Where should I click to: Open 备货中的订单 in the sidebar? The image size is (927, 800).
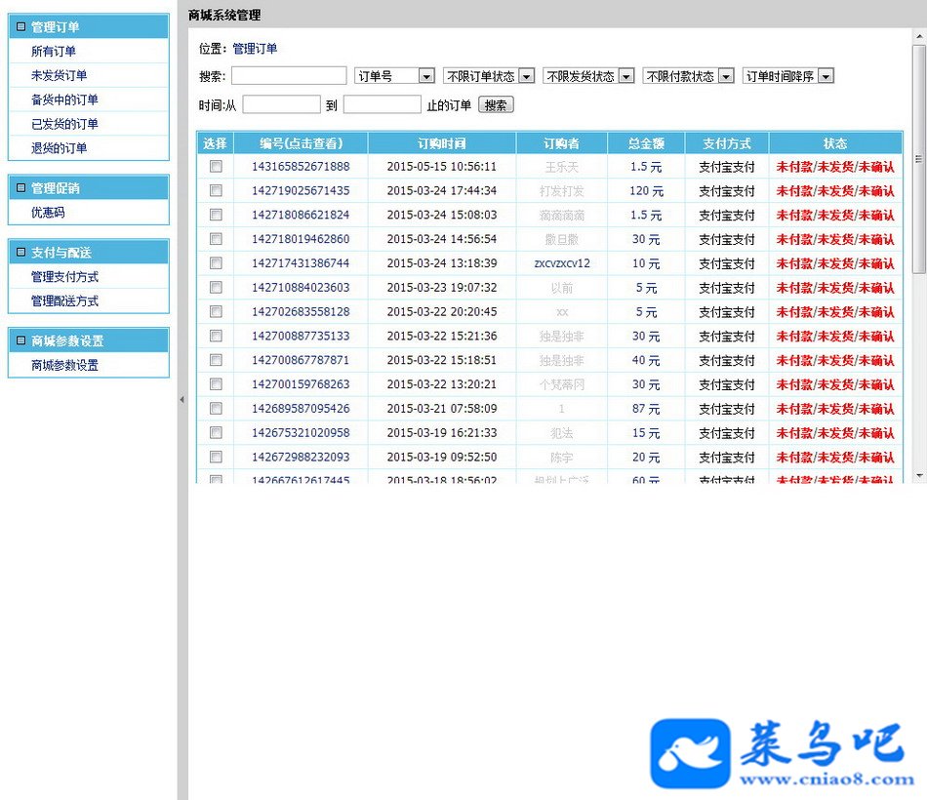pyautogui.click(x=64, y=100)
